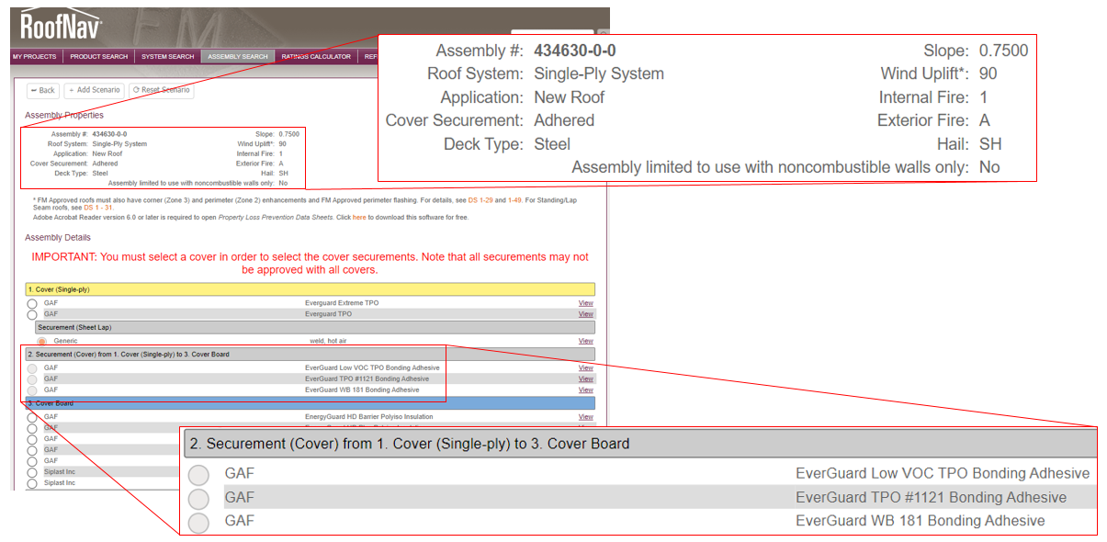The width and height of the screenshot is (1107, 542).
Task: Open View link for Everguard Extreme TPO
Action: [x=585, y=303]
